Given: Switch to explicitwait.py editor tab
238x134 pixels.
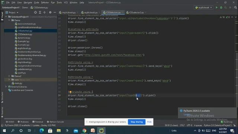Looking at the screenshot, I should tap(91, 12).
